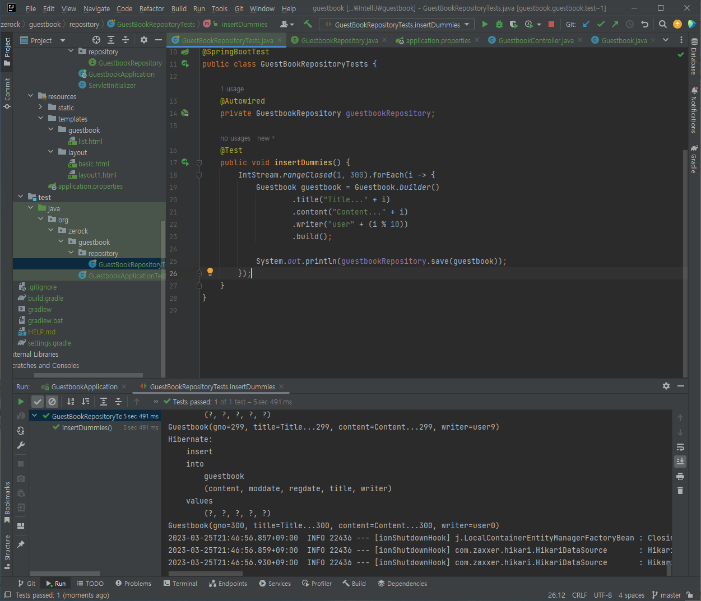
Task: Select build.gradle file in tree
Action: (45, 298)
